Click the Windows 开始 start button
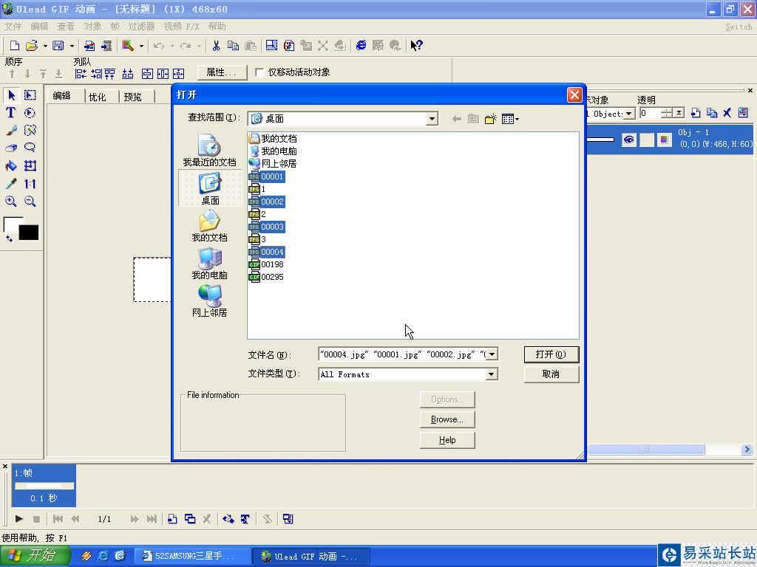This screenshot has height=567, width=757. point(35,555)
